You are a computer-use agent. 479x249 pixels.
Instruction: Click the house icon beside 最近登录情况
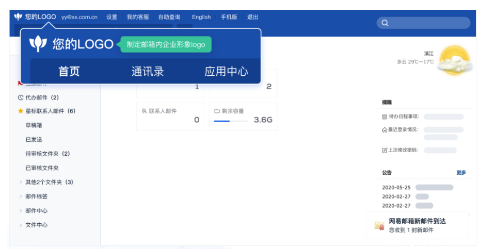point(384,130)
